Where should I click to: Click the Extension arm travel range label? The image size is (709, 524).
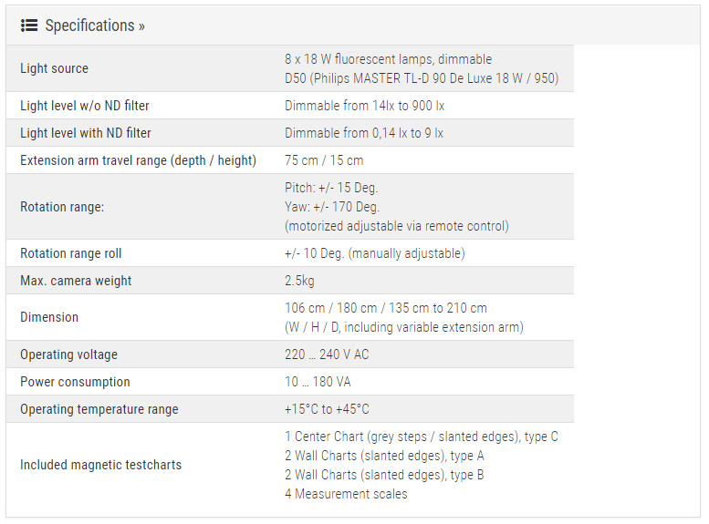138,160
